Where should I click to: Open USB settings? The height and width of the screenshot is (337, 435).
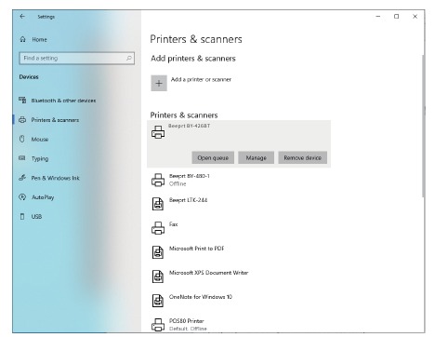point(36,216)
